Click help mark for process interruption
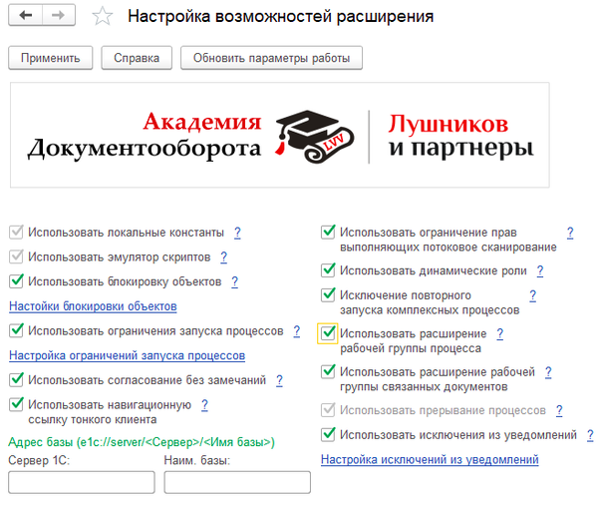 pos(558,410)
